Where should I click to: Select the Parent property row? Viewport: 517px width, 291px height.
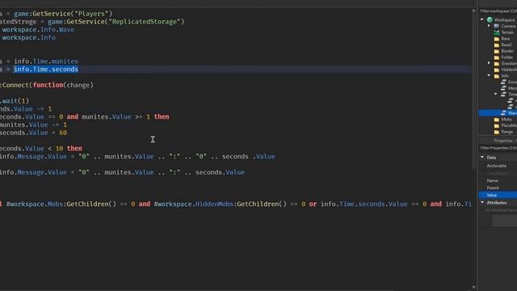[498, 188]
